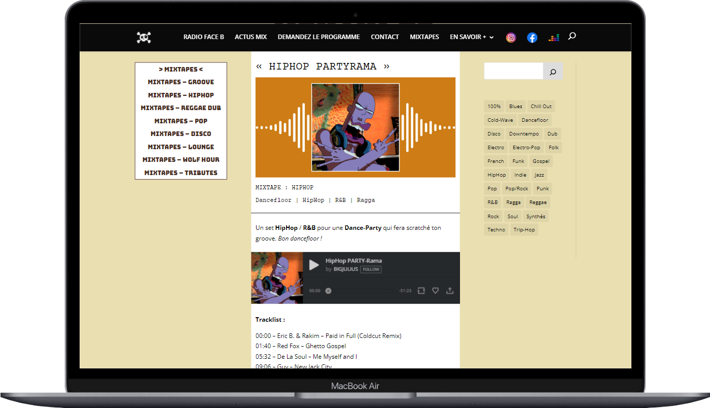Share the mix using the upload icon
Screen dimensions: 710x408
[x=449, y=291]
